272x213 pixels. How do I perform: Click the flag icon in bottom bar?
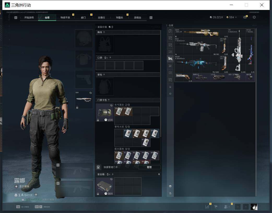coord(216,207)
